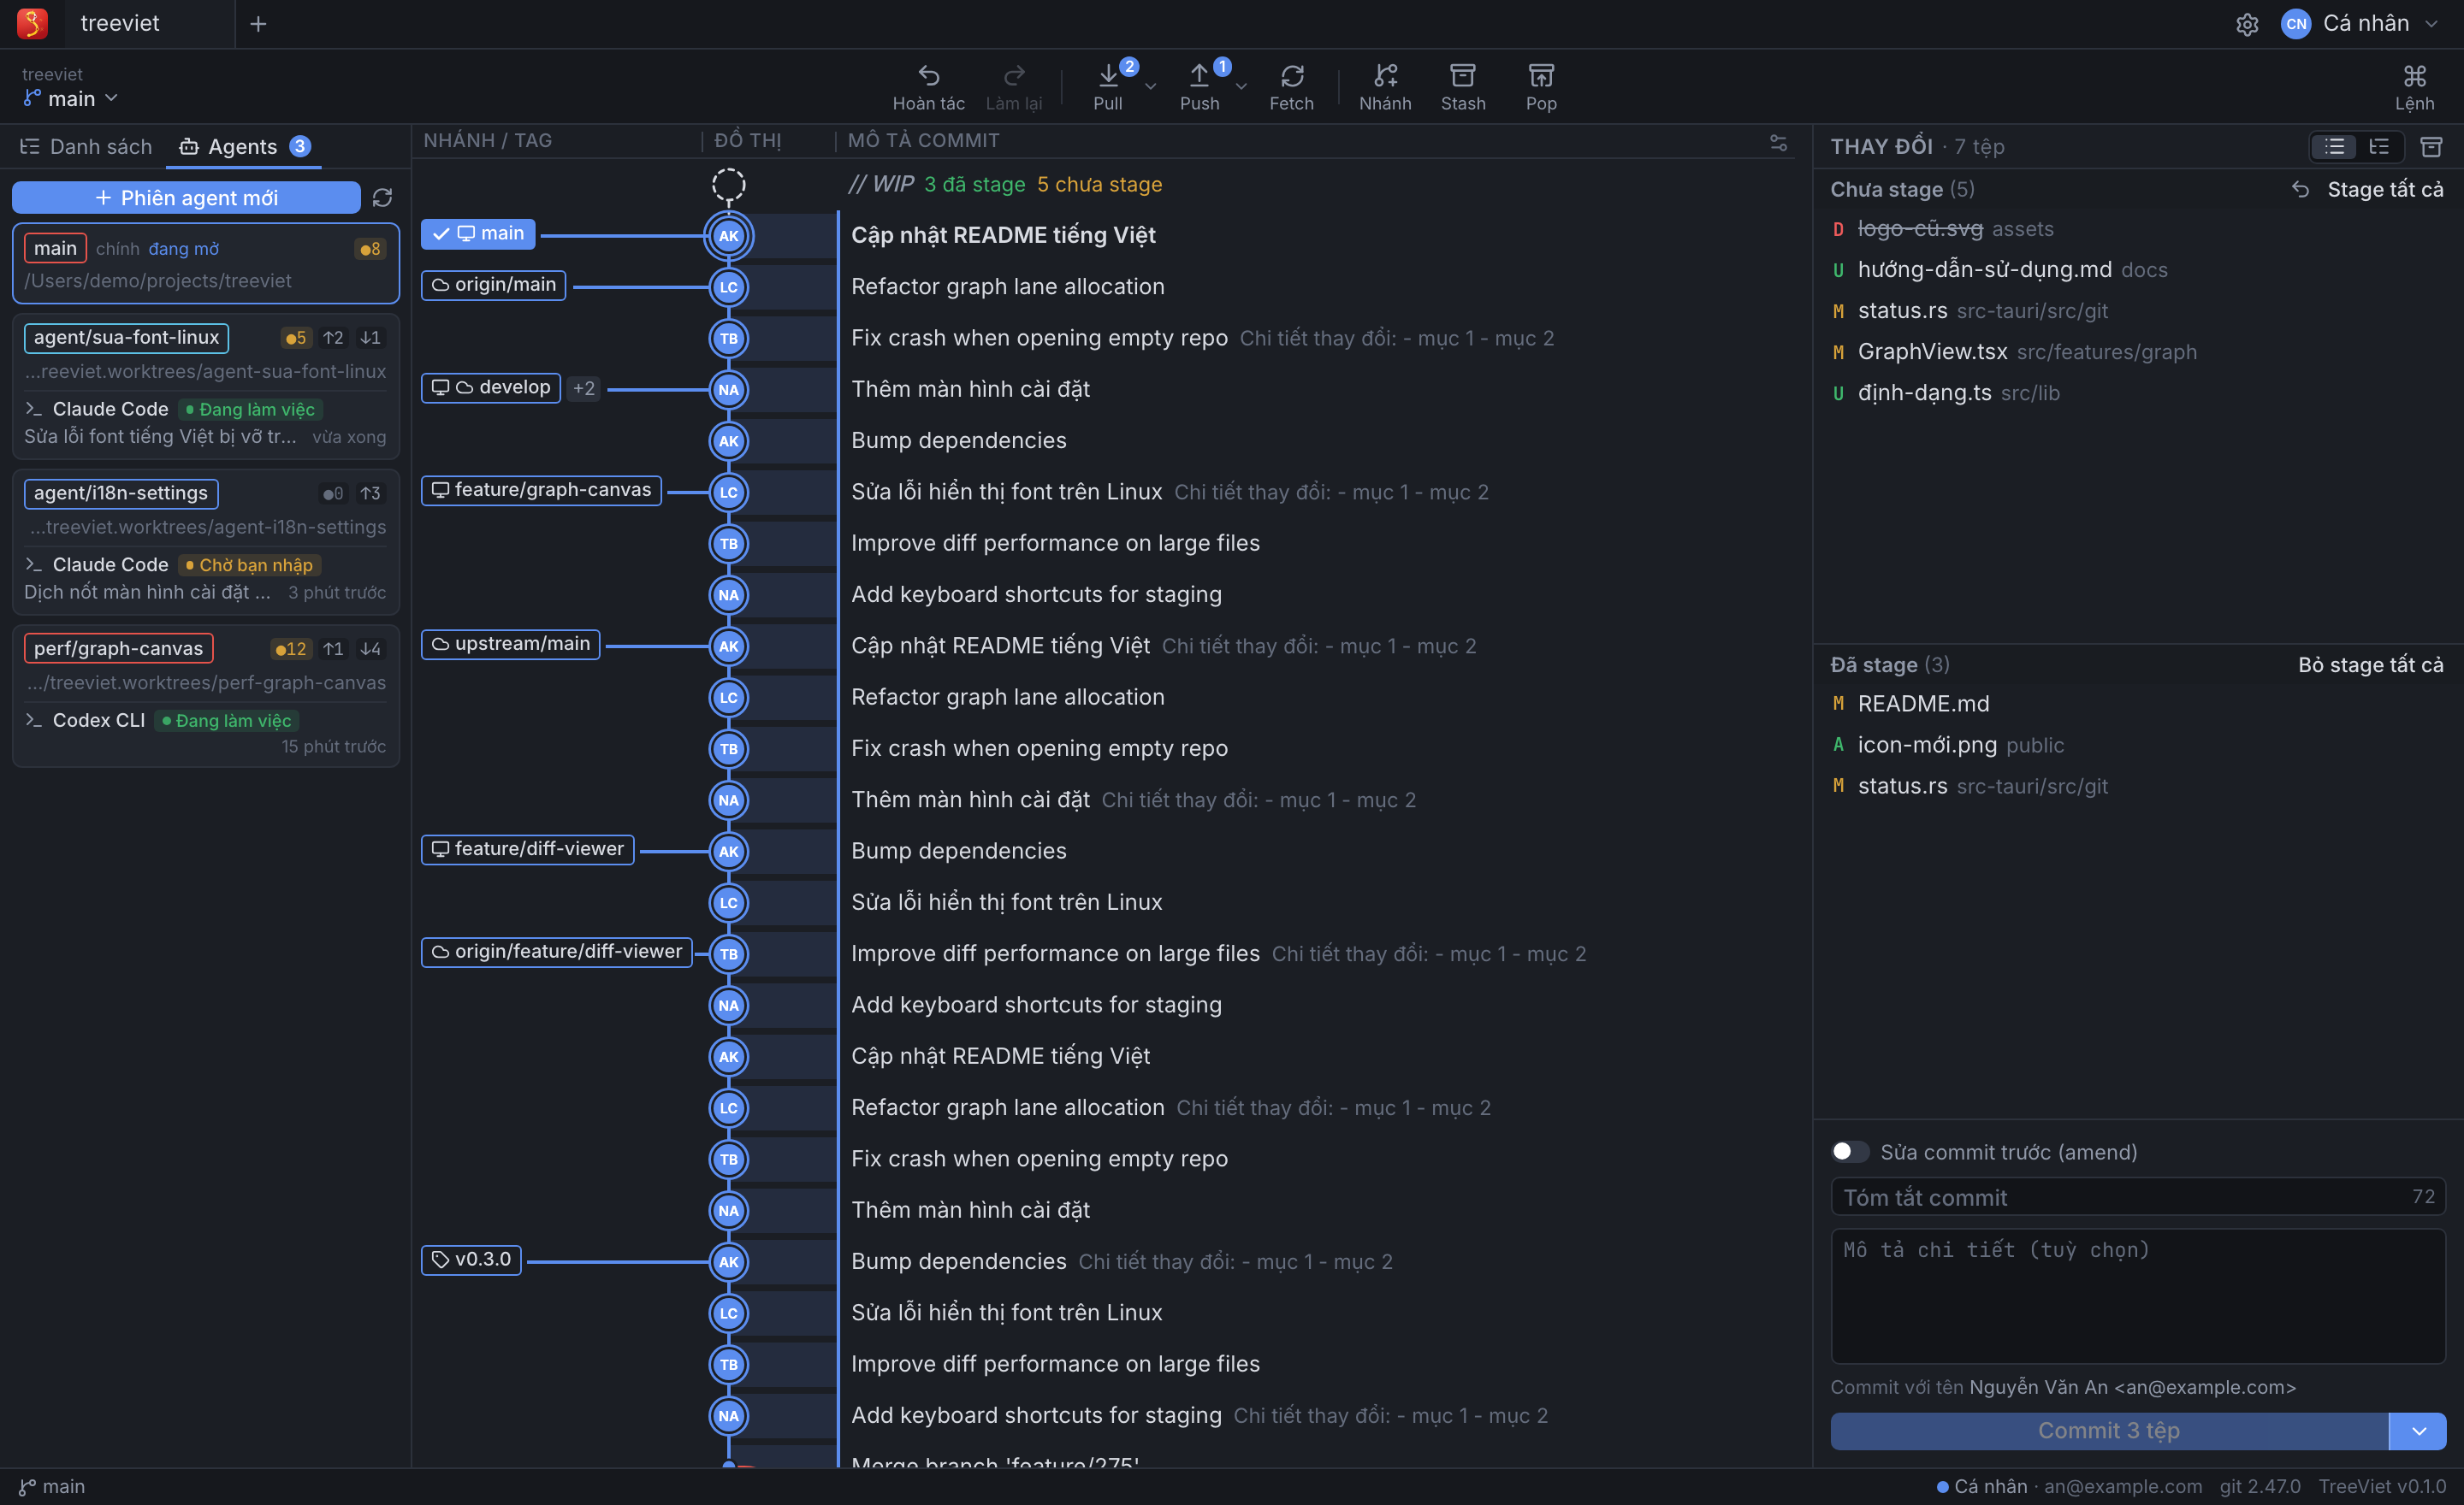This screenshot has width=2464, height=1505.
Task: Focus the Tóm tắt commit field
Action: coord(2137,1196)
